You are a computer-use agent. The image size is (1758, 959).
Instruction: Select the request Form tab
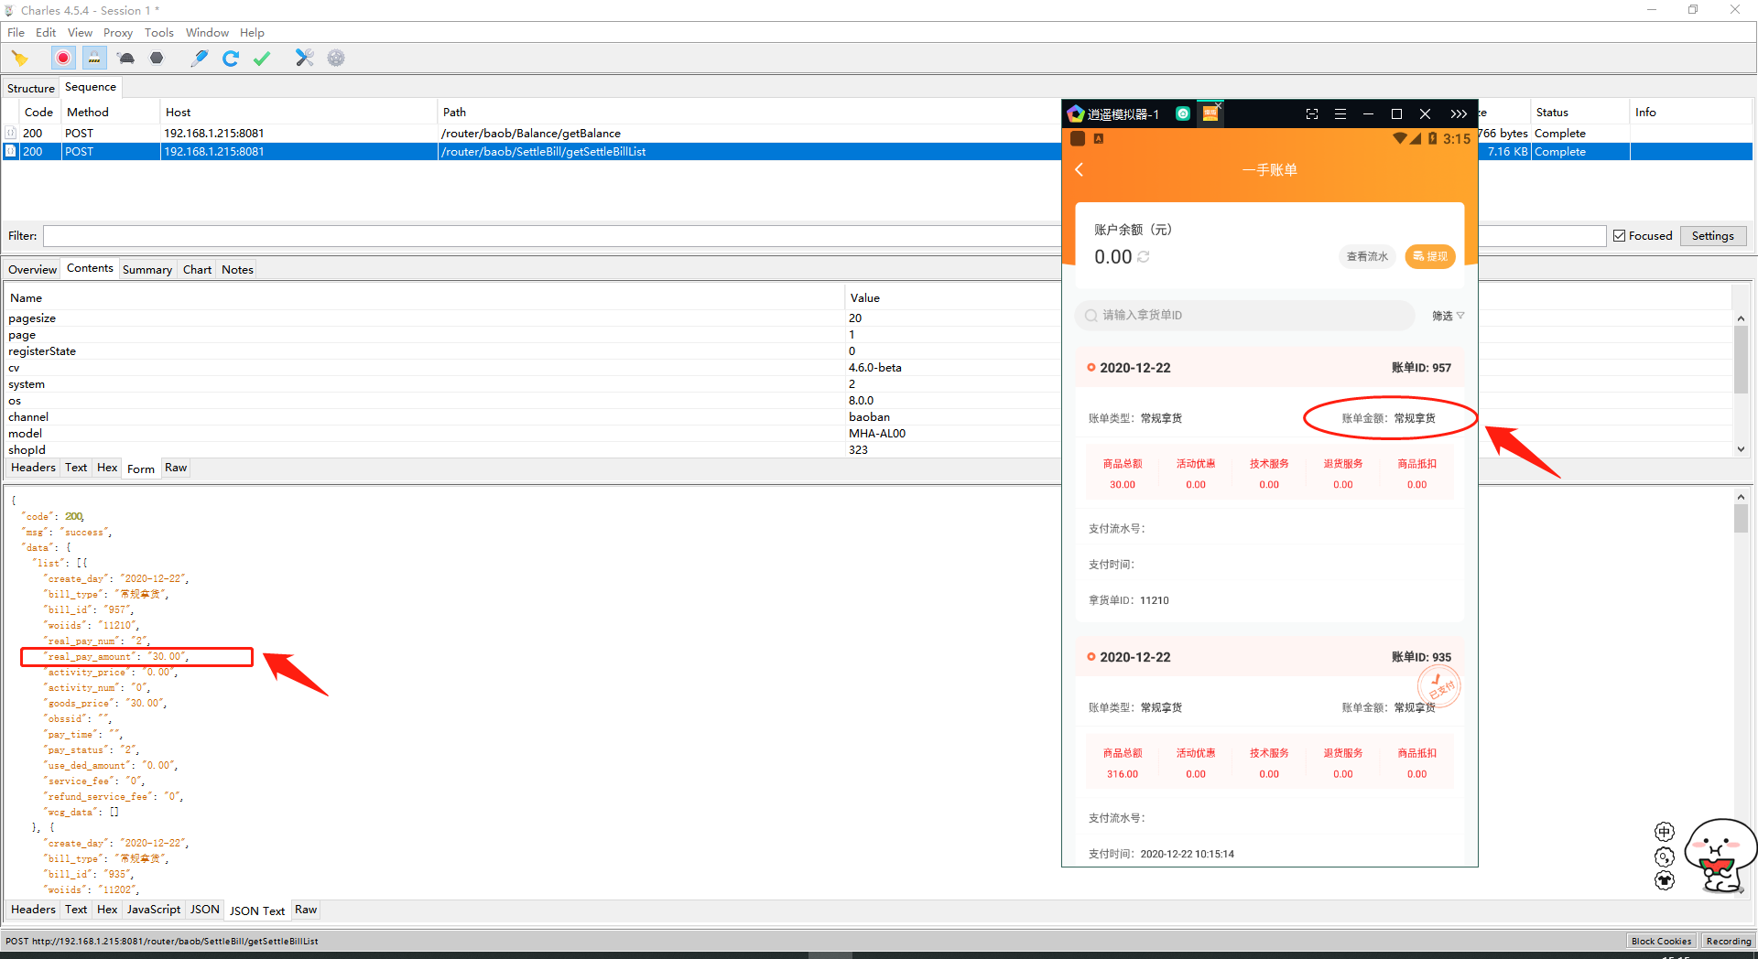[141, 469]
